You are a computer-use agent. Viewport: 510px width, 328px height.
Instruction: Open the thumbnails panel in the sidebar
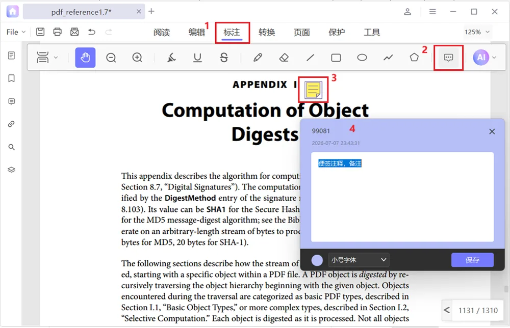(x=11, y=56)
